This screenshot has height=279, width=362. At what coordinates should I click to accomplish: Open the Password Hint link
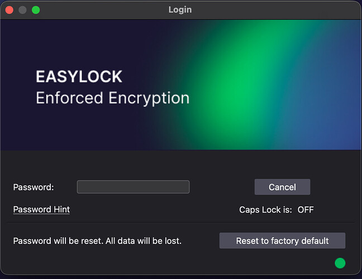pos(41,210)
